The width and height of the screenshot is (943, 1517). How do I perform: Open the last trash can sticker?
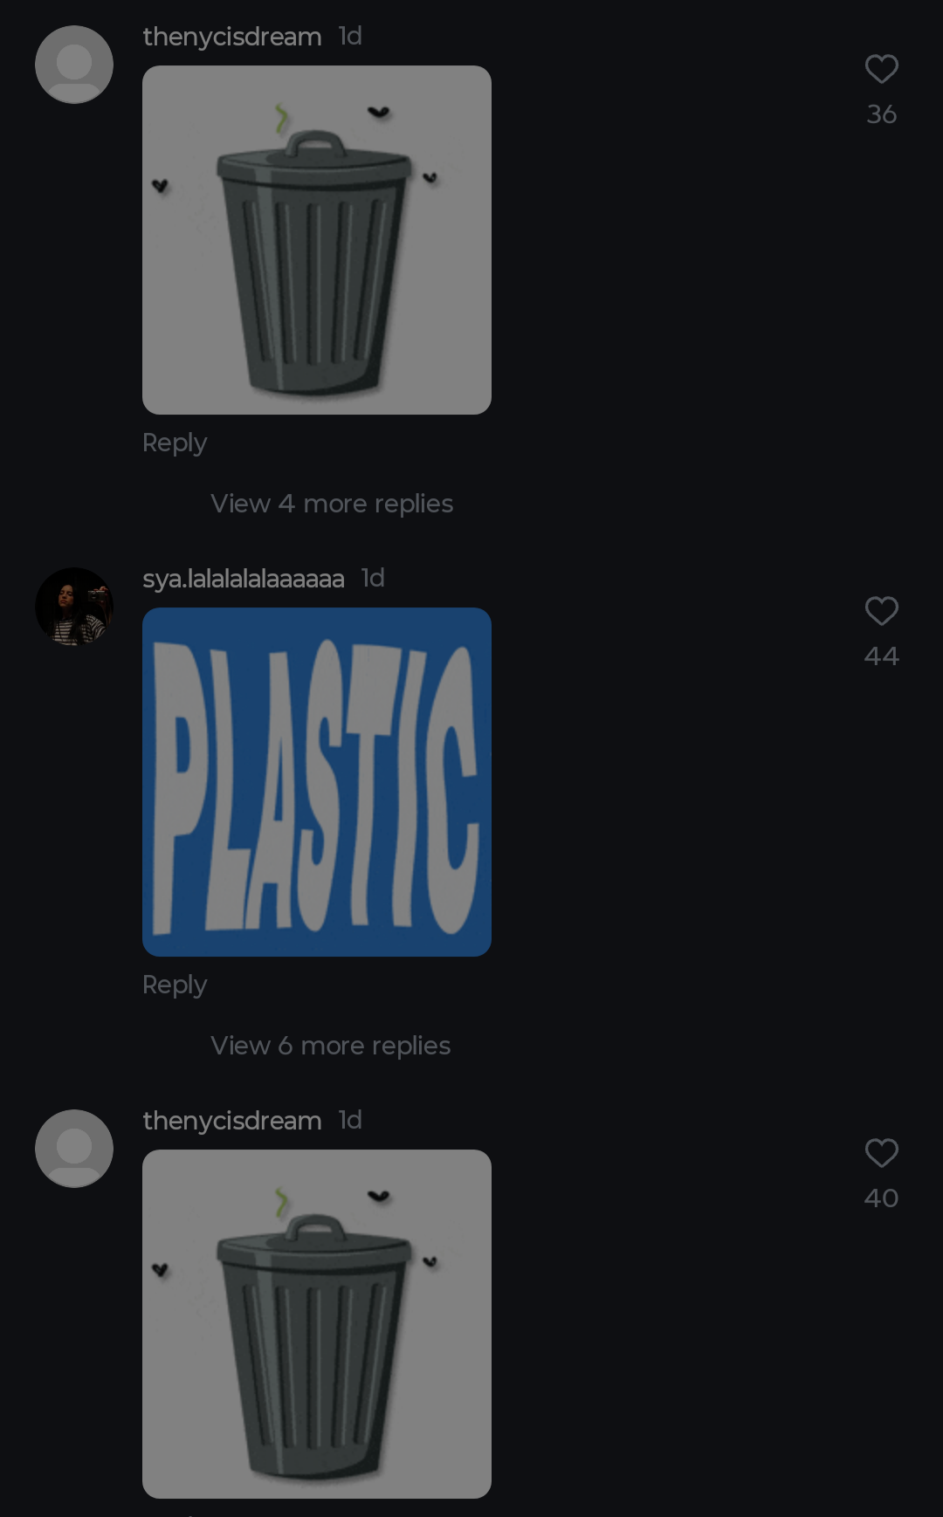317,1324
